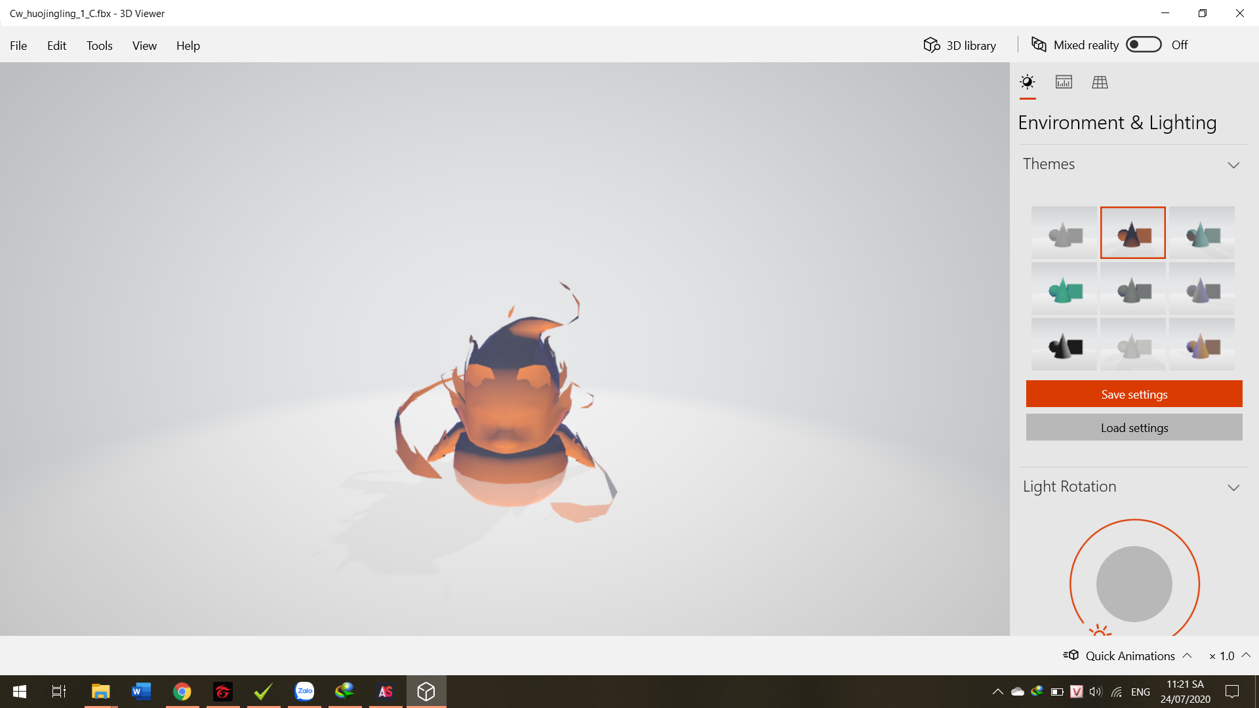Screen dimensions: 1259x708
Task: Open 3D Viewer icon in taskbar
Action: (426, 691)
